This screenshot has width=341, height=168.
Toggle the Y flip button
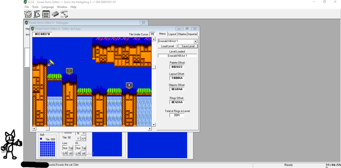[78, 138]
